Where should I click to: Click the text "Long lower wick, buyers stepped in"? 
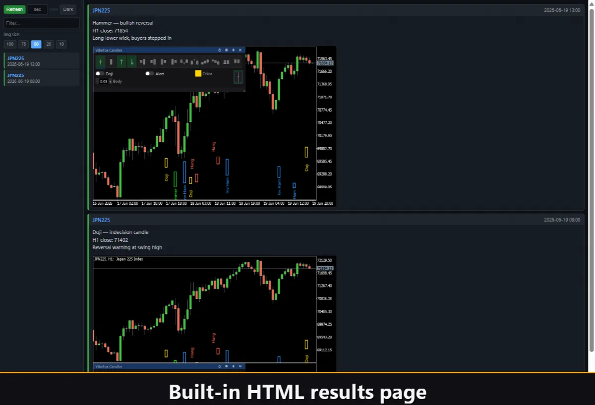[x=132, y=38]
